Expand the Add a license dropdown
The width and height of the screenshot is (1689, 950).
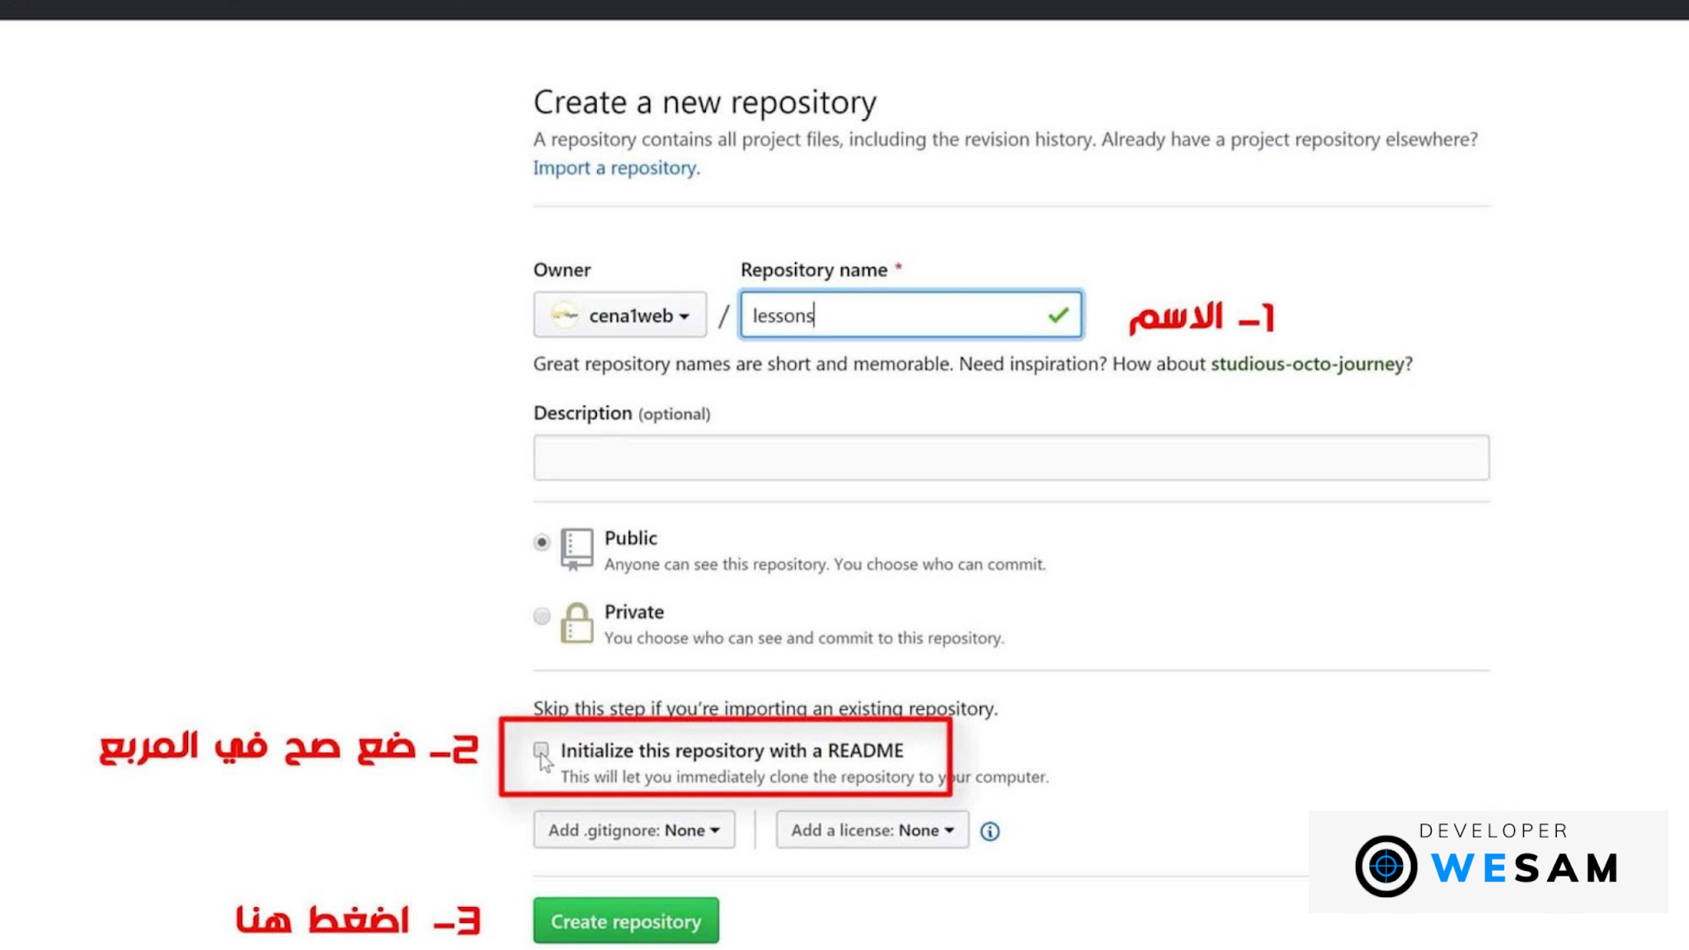[871, 830]
